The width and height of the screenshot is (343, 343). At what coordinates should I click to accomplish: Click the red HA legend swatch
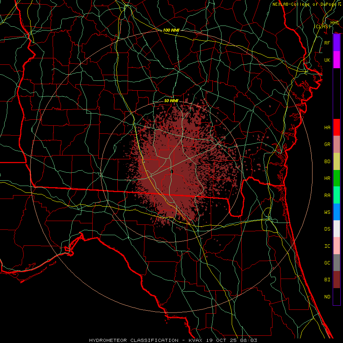pyautogui.click(x=337, y=127)
